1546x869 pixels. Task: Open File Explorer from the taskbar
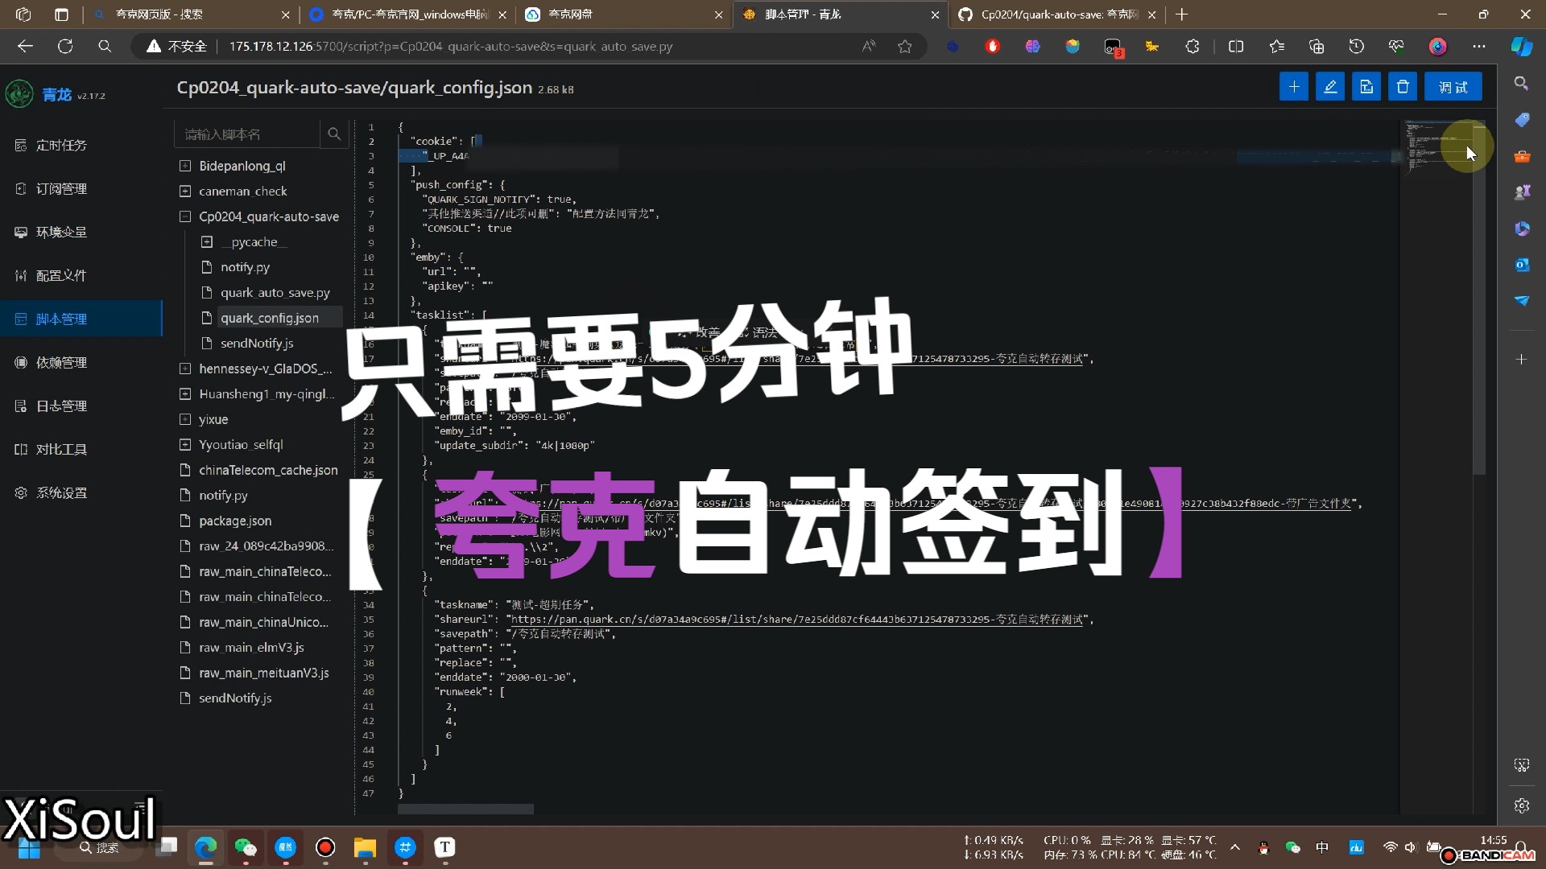tap(365, 847)
